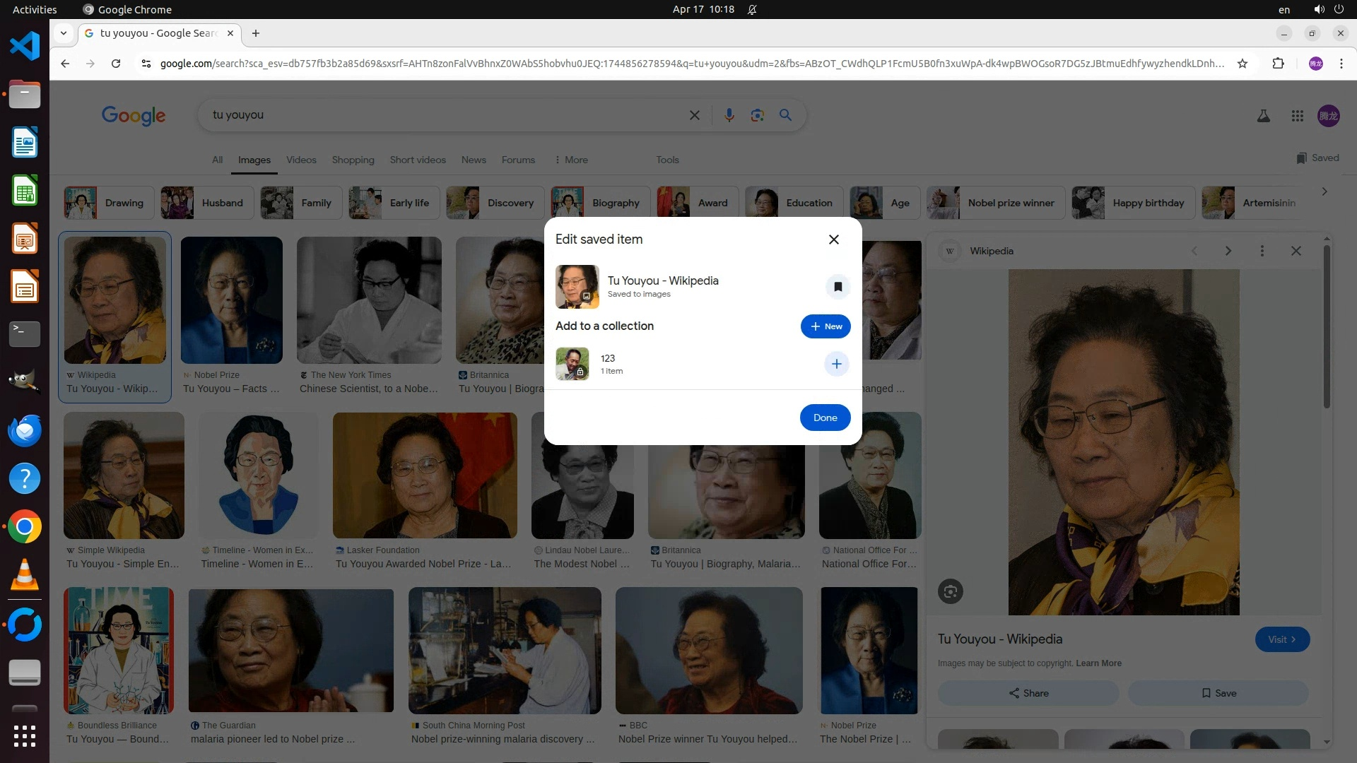Create a New collection

(825, 326)
